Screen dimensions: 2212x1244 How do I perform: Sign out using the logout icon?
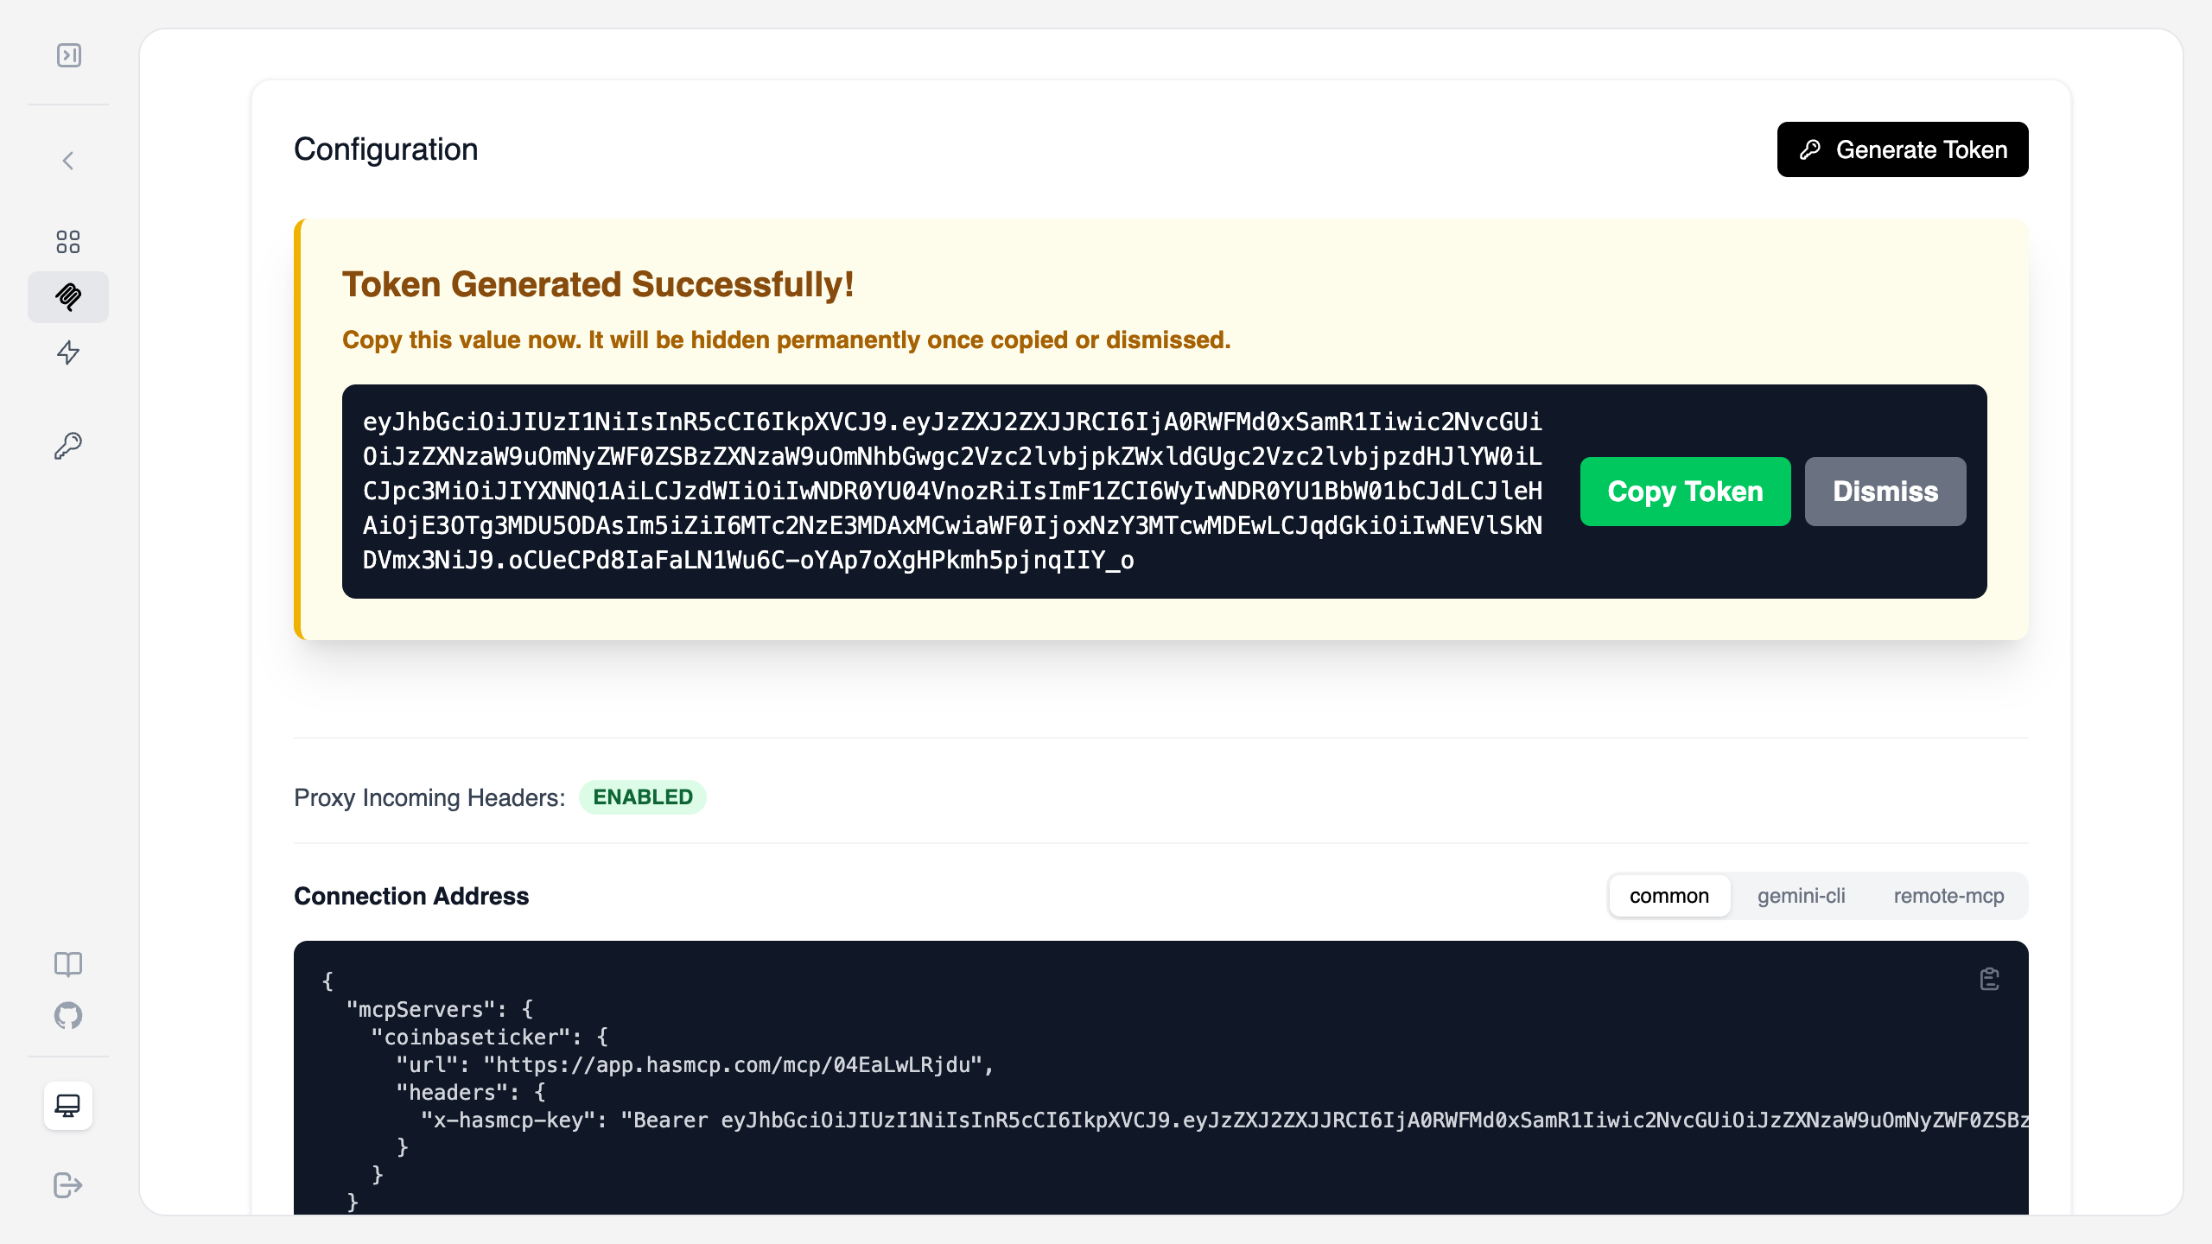click(x=68, y=1184)
